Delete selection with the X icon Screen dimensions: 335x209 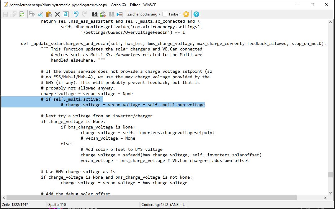click(57, 14)
